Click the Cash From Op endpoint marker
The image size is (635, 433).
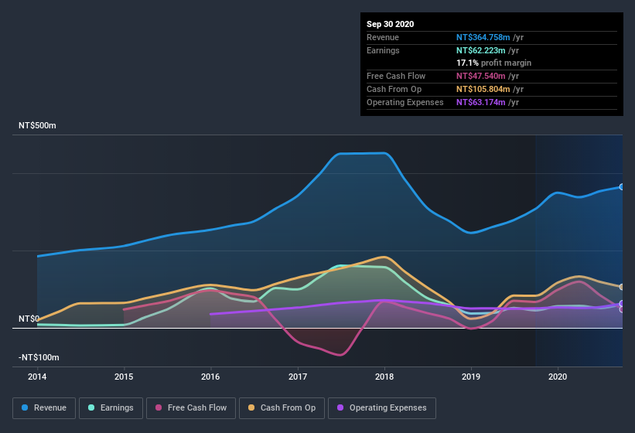[622, 287]
